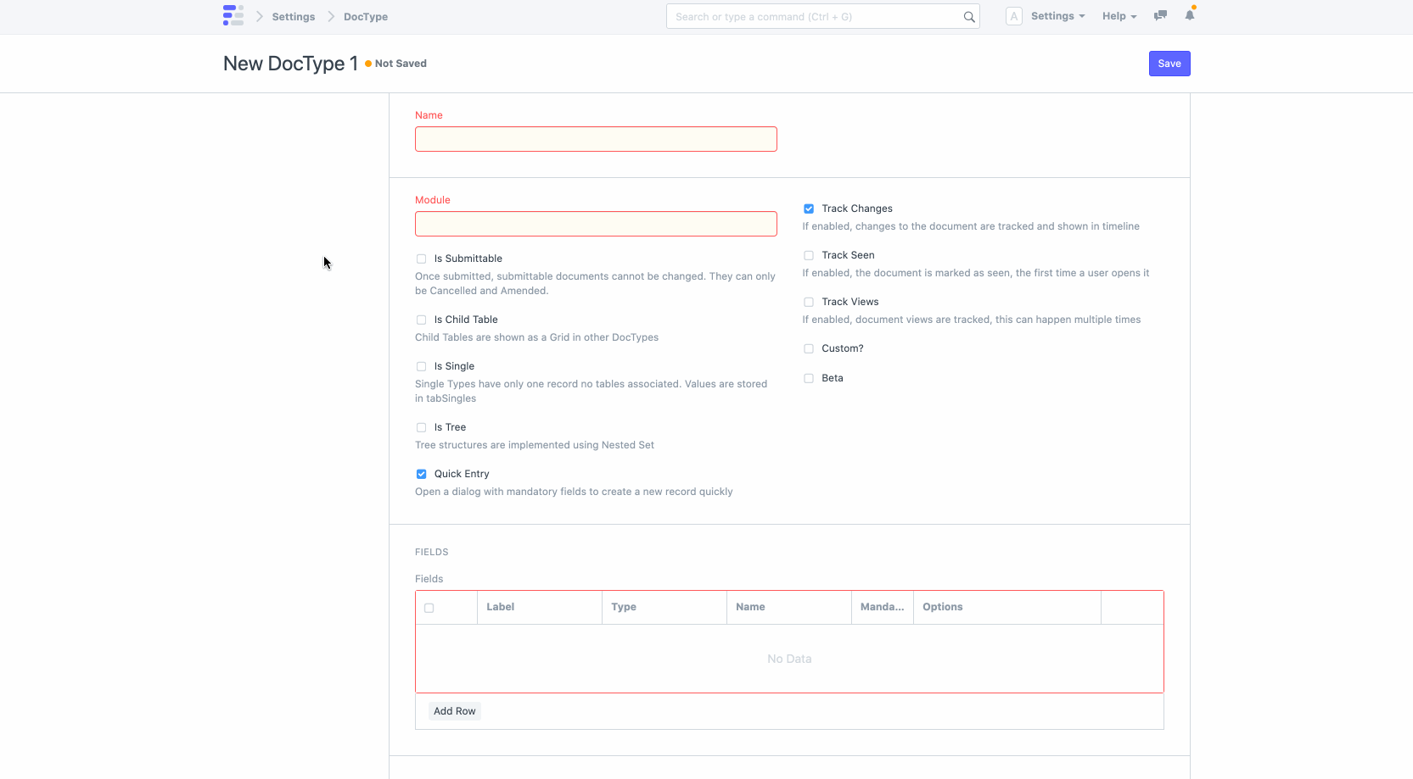
Task: Click inside the Module input field
Action: (x=595, y=223)
